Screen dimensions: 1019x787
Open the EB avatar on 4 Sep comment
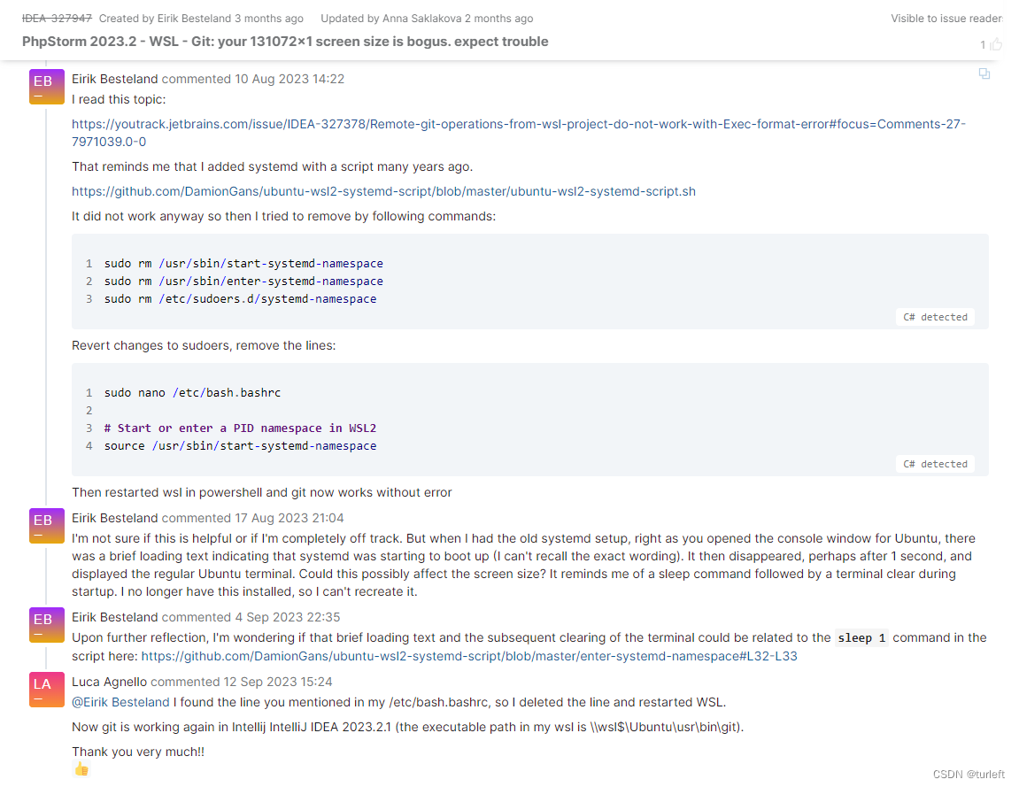click(47, 624)
